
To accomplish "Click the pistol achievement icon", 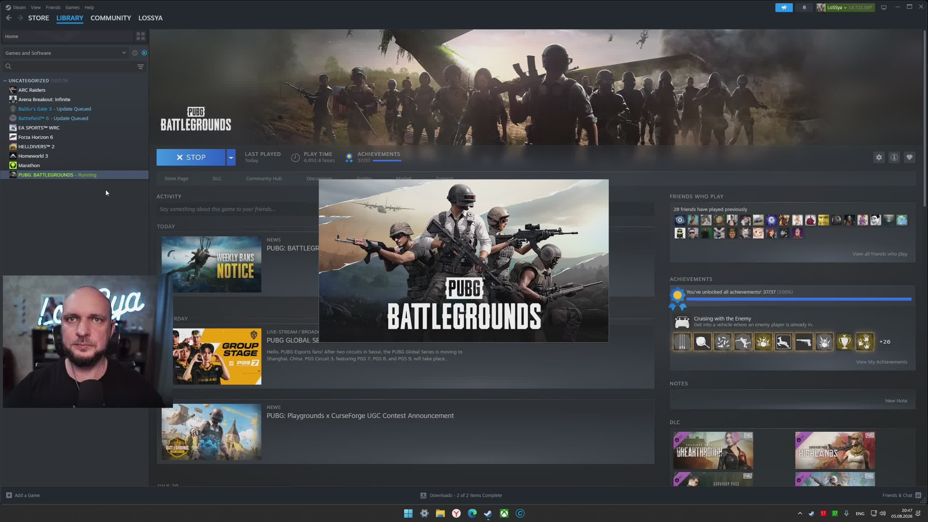I will (804, 342).
